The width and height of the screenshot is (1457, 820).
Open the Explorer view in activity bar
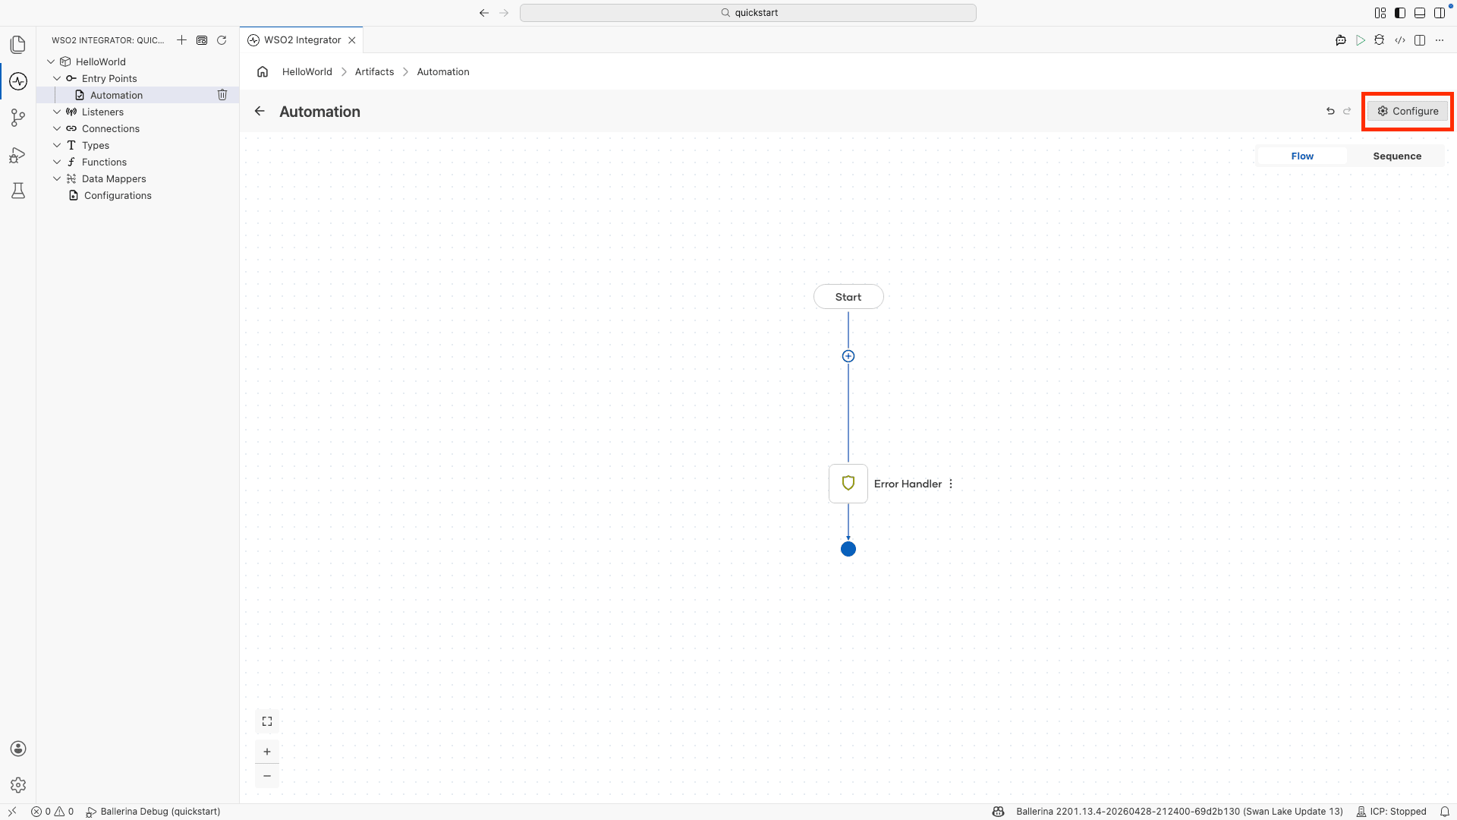(x=18, y=45)
